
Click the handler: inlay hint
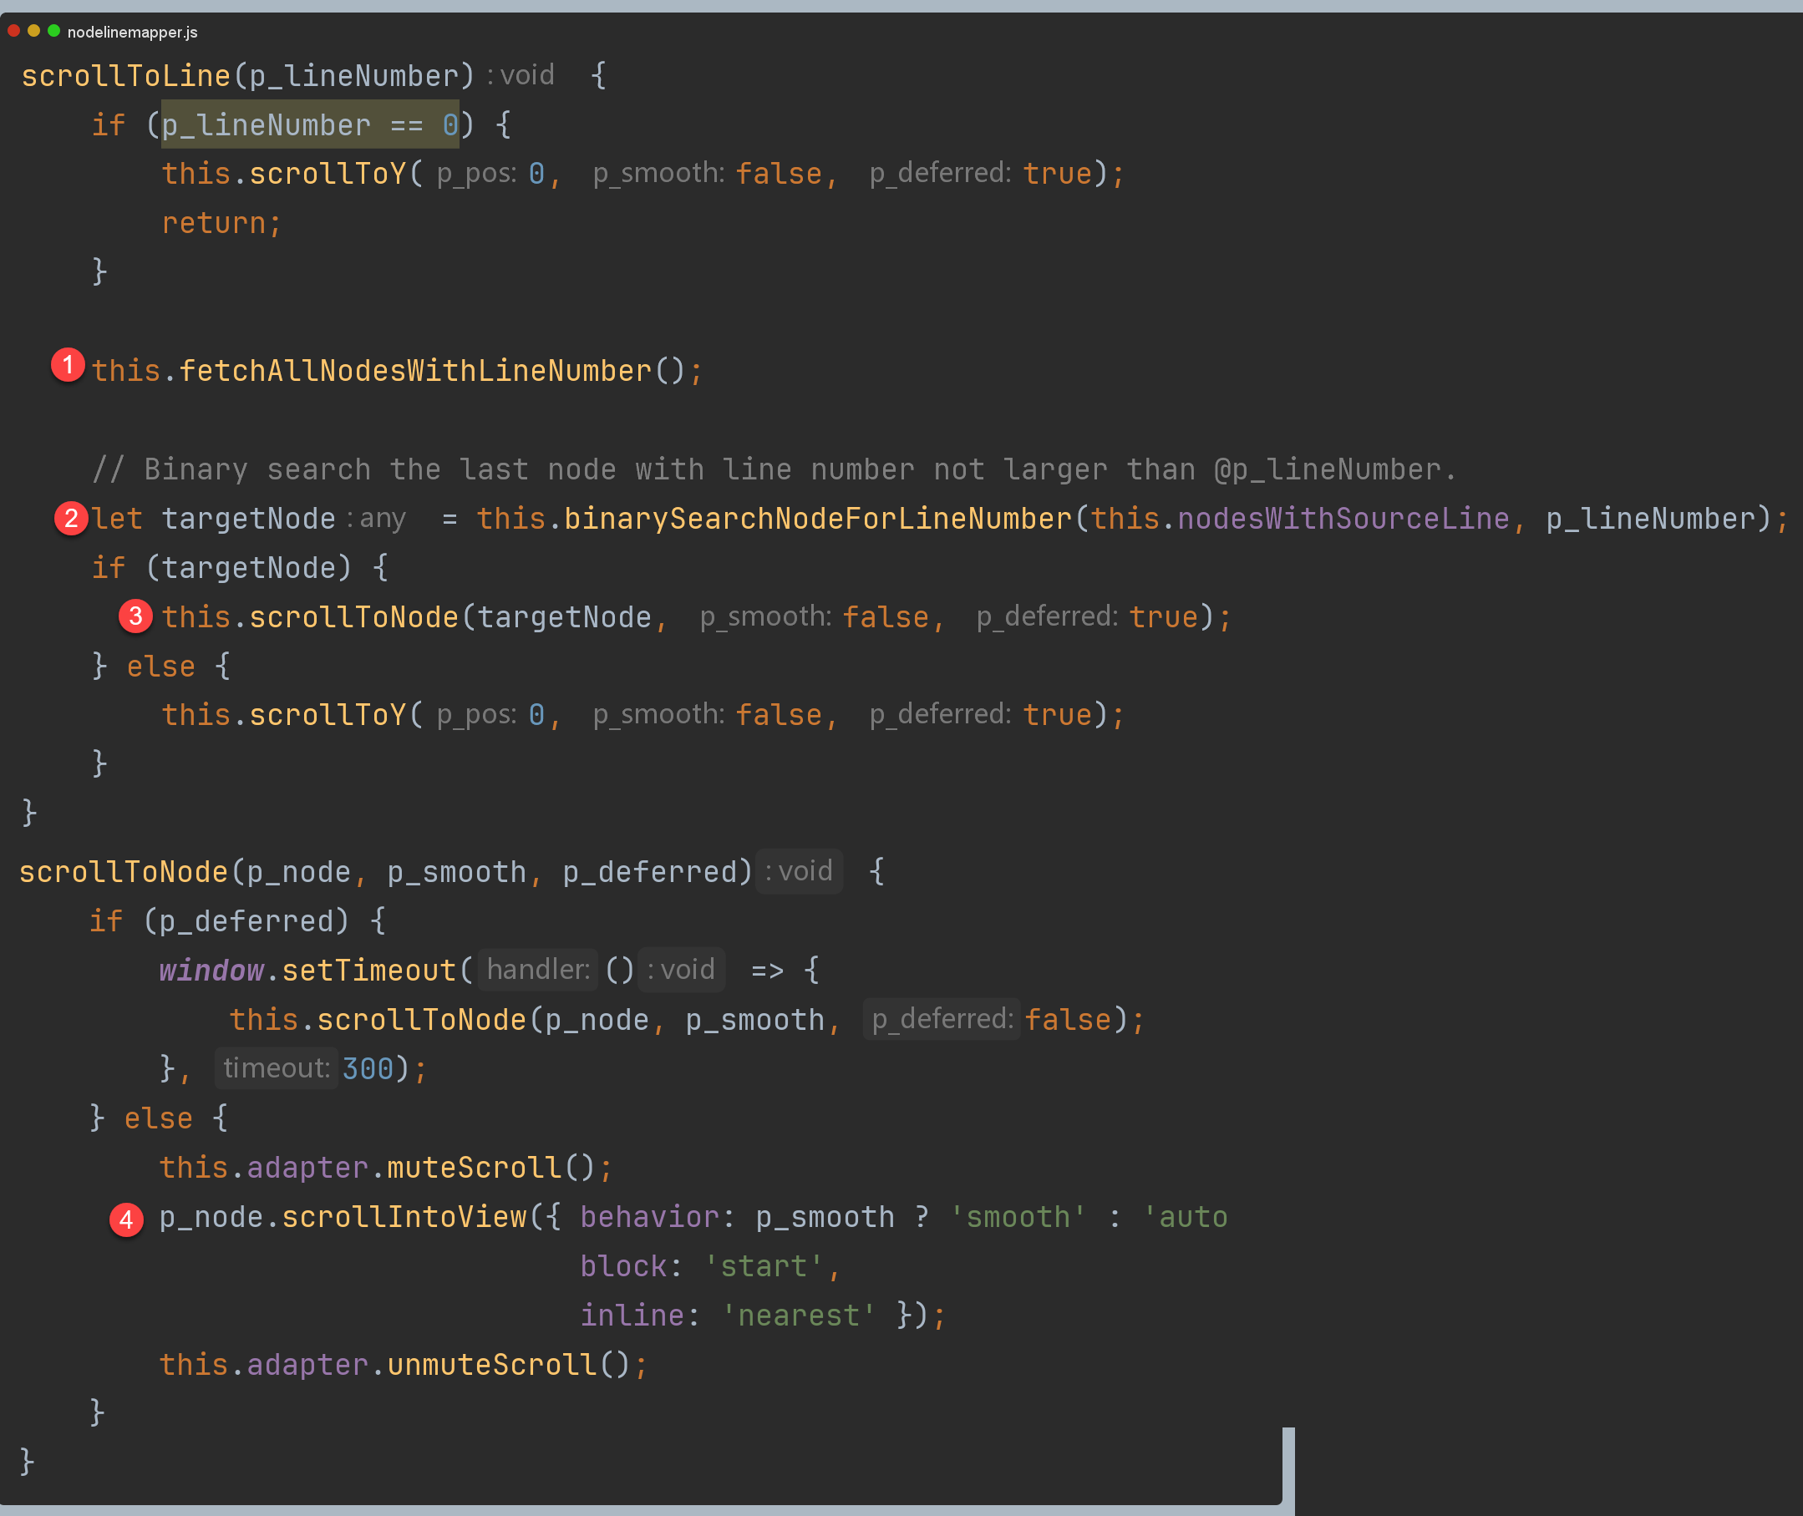538,970
